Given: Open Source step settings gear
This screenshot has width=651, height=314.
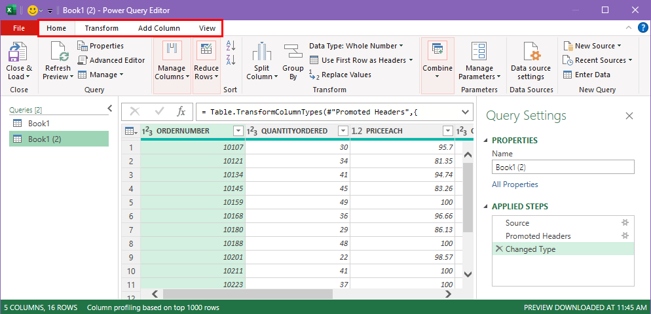Looking at the screenshot, I should (625, 223).
